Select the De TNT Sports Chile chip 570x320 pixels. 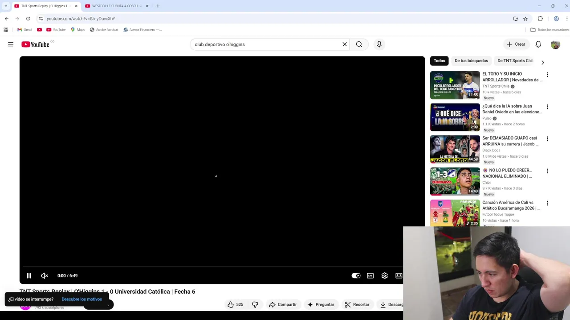click(515, 61)
